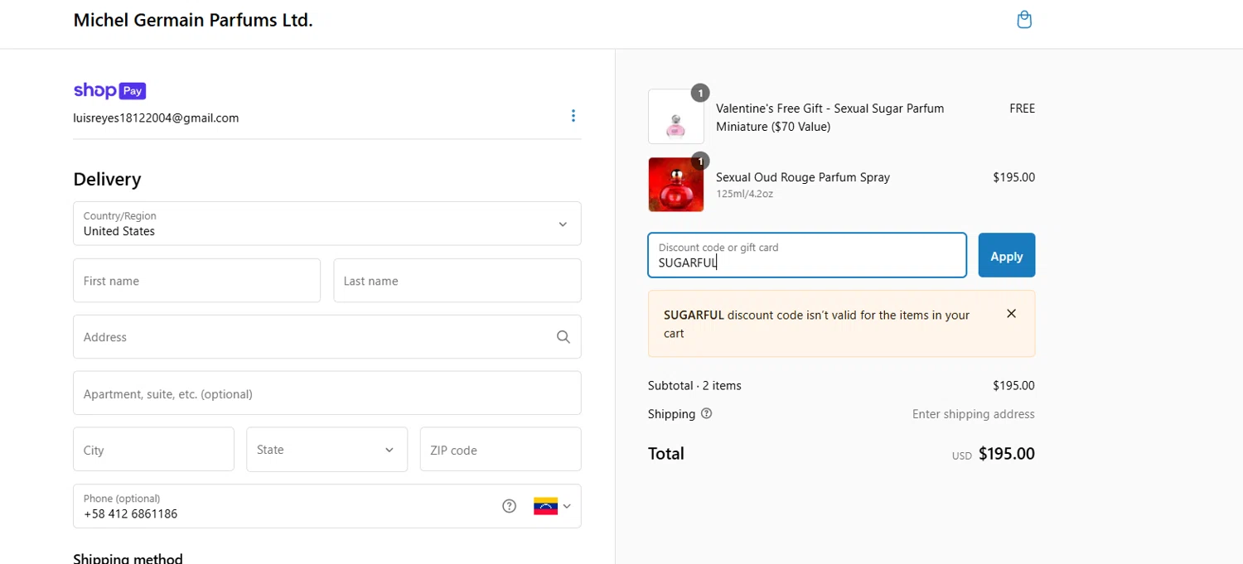The width and height of the screenshot is (1243, 564).
Task: Focus the Address field
Action: [x=327, y=337]
